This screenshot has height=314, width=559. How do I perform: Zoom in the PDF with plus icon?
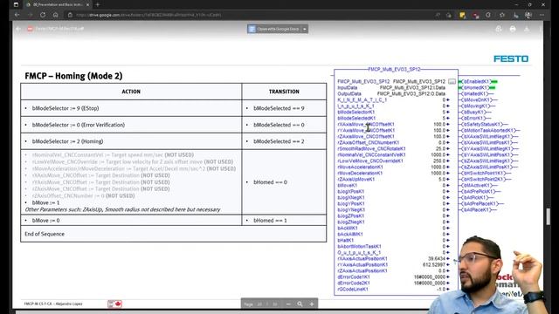click(x=312, y=304)
